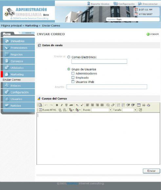161x190 pixels.
Task: Expand the text color dropdown arrow
Action: pos(73,110)
